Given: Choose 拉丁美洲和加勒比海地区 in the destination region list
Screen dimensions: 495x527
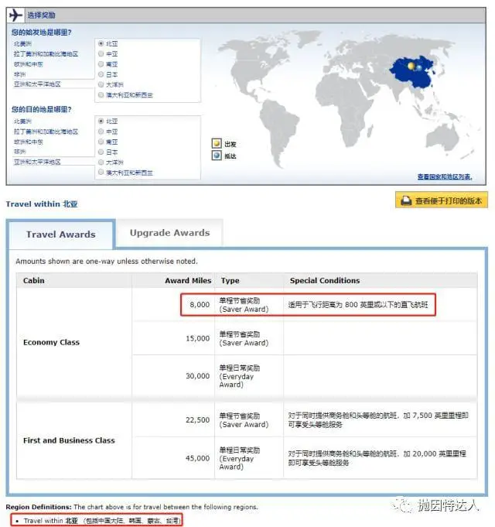Looking at the screenshot, I should (x=46, y=132).
